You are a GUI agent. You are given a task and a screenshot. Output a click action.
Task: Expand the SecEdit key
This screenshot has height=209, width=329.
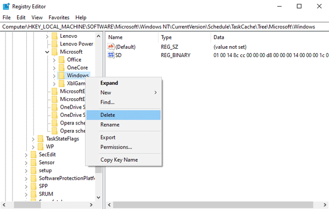(x=26, y=155)
